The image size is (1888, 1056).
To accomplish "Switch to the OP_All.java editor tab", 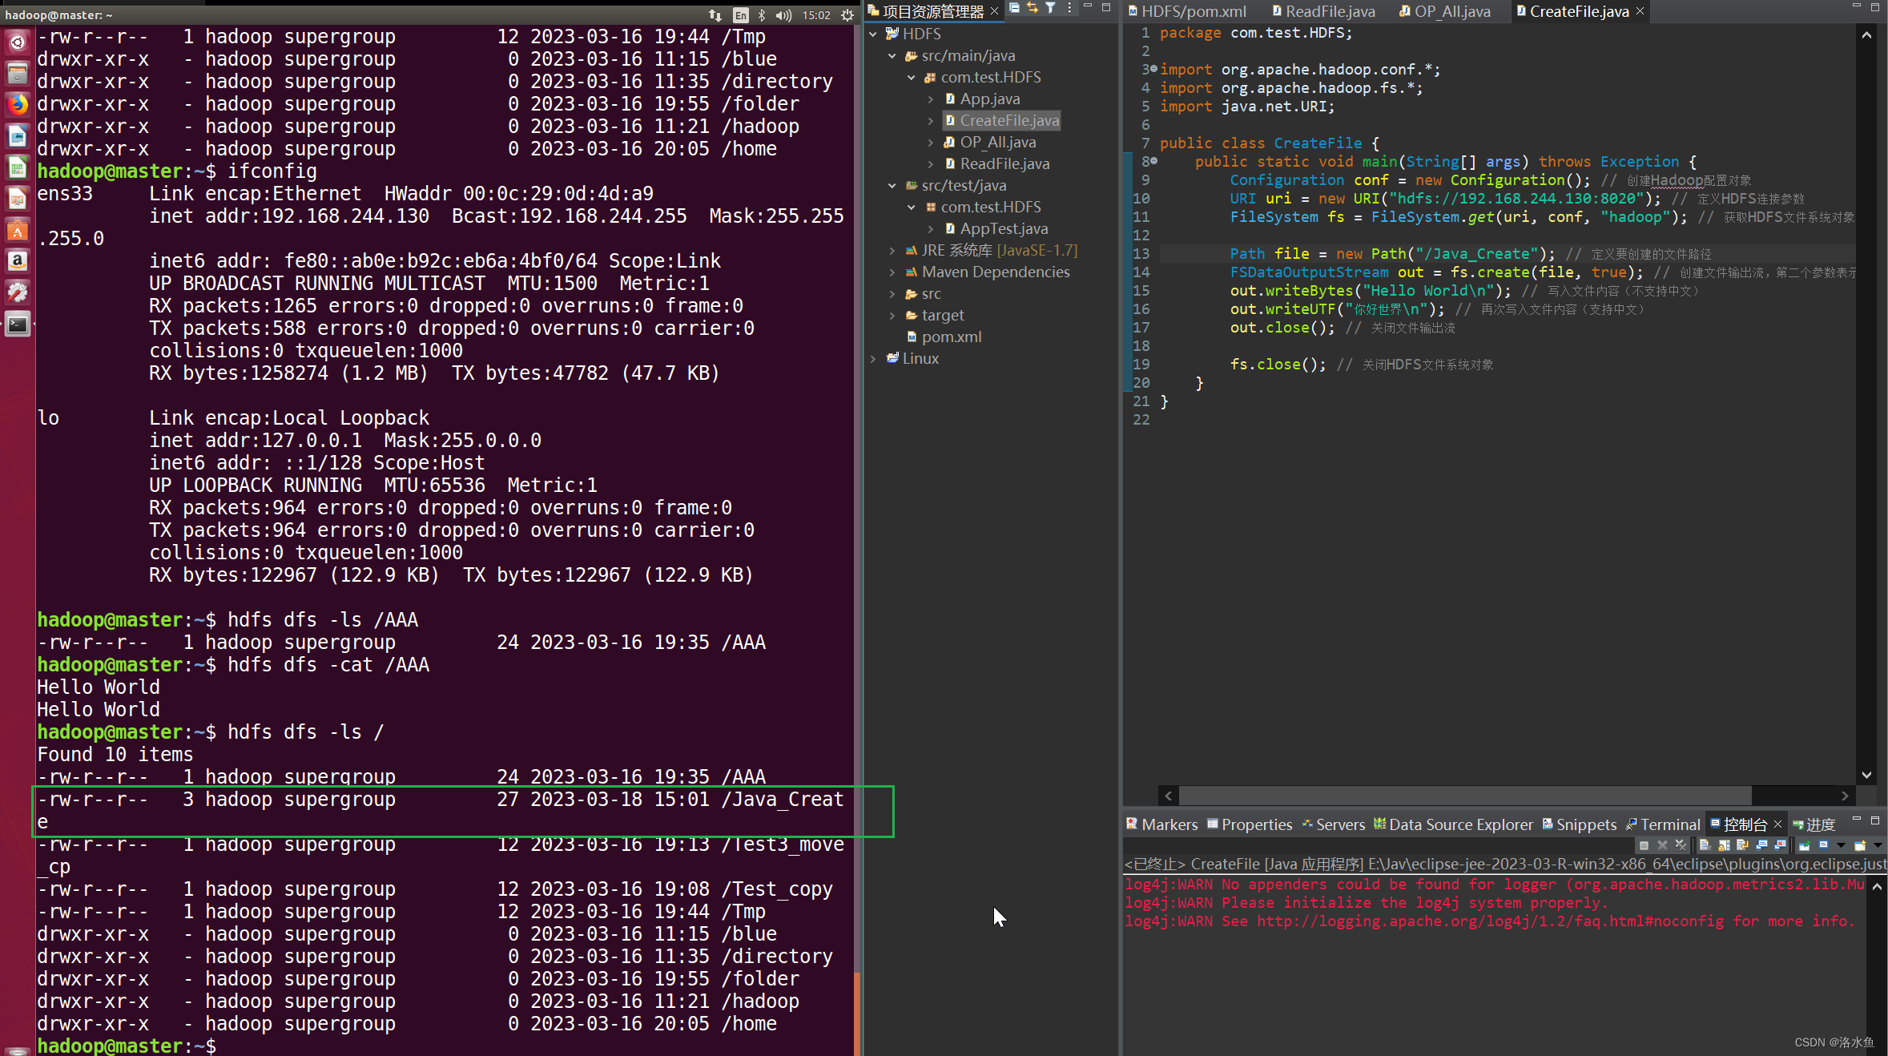I will [x=1444, y=11].
